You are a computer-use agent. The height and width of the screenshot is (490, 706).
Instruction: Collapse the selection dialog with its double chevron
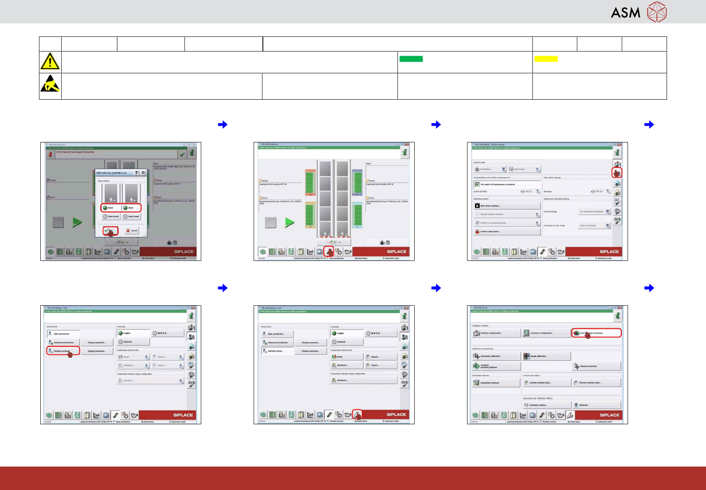click(x=143, y=173)
